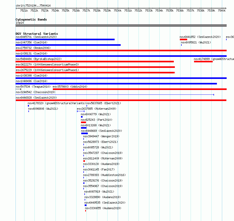Click the nsv3330130 (Audano2019) label

(x=101, y=164)
